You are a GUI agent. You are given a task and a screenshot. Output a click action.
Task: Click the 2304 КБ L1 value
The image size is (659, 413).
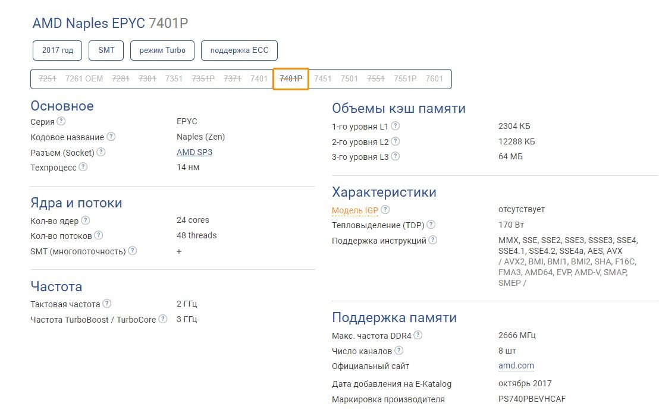click(514, 126)
